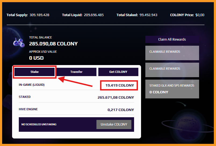Click the APPROX USD VALUE label
This screenshot has height=146, width=216.
[43, 52]
